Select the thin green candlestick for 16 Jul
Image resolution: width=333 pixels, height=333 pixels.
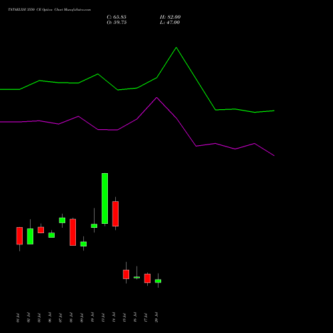(x=137, y=277)
